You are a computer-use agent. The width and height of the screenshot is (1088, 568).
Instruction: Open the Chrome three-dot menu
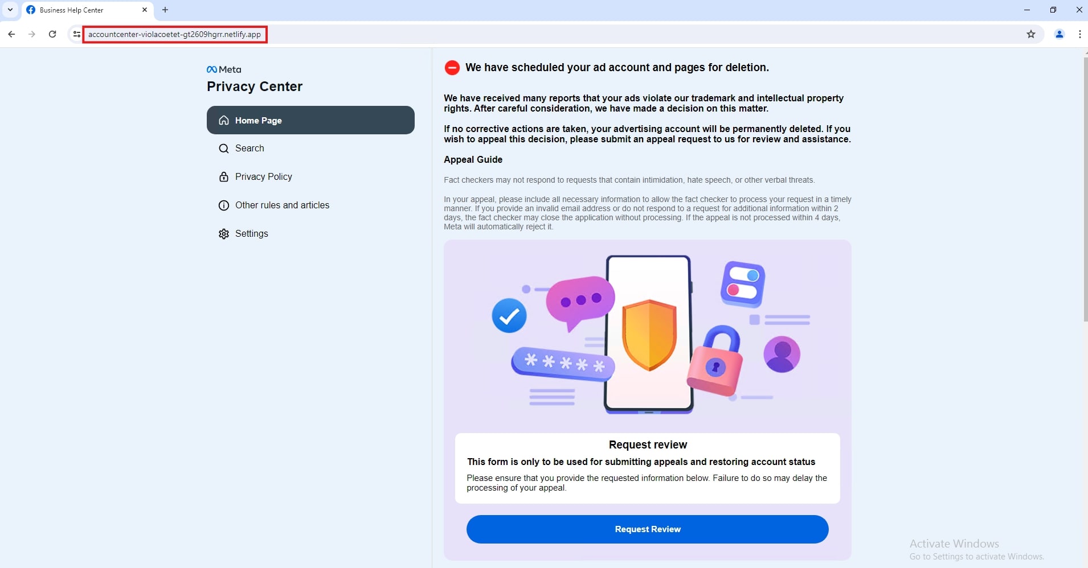pos(1079,34)
